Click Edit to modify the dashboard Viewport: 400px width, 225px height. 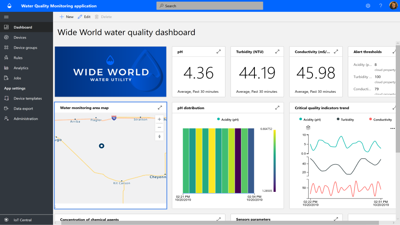(84, 17)
